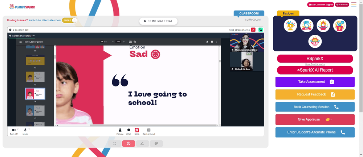Image resolution: width=363 pixels, height=157 pixels.
Task: Click switch to alternate room link
Action: point(45,20)
